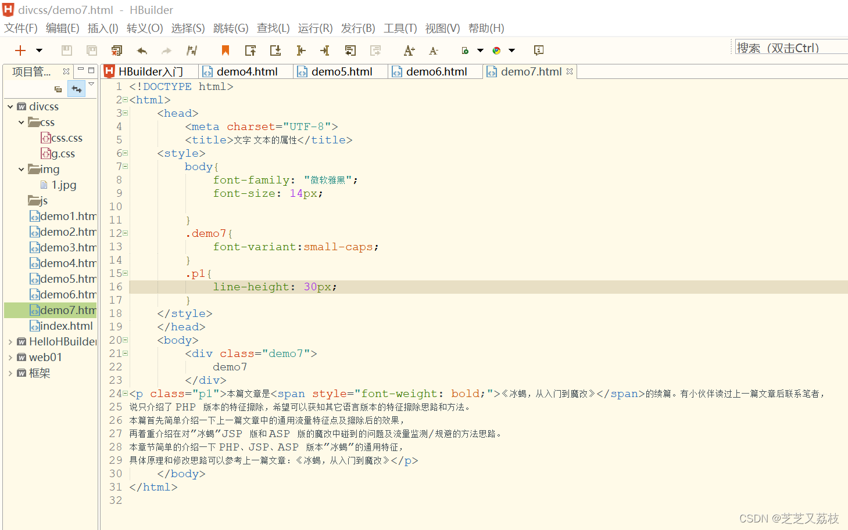Open demo1.html in project tree

point(63,217)
